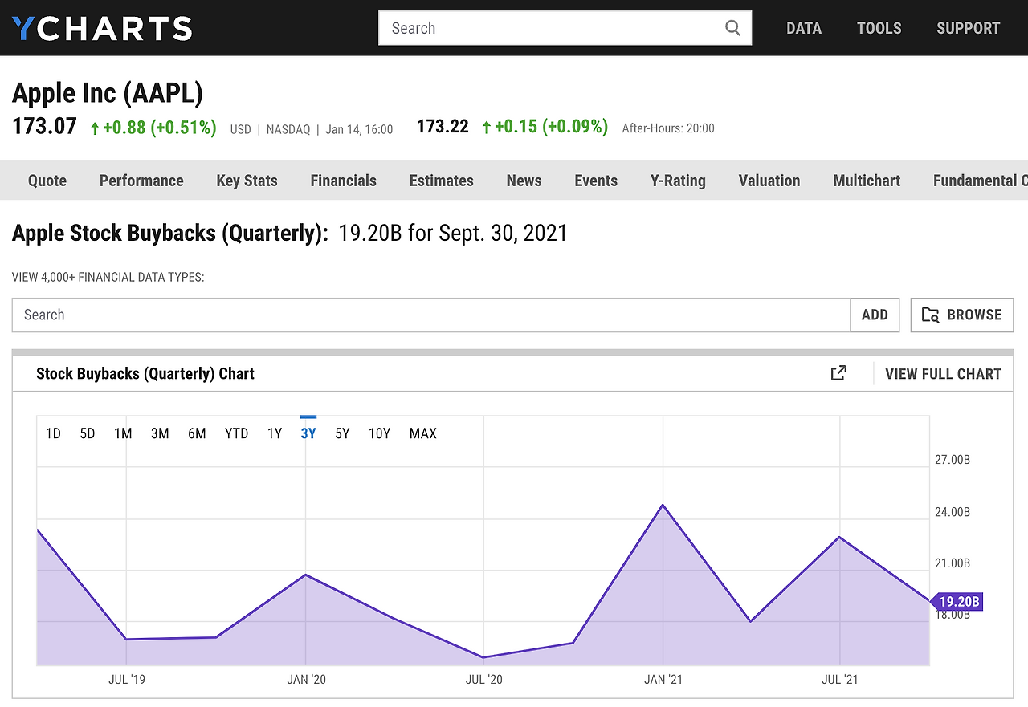This screenshot has height=707, width=1028.
Task: Open the Financials tab
Action: coord(344,181)
